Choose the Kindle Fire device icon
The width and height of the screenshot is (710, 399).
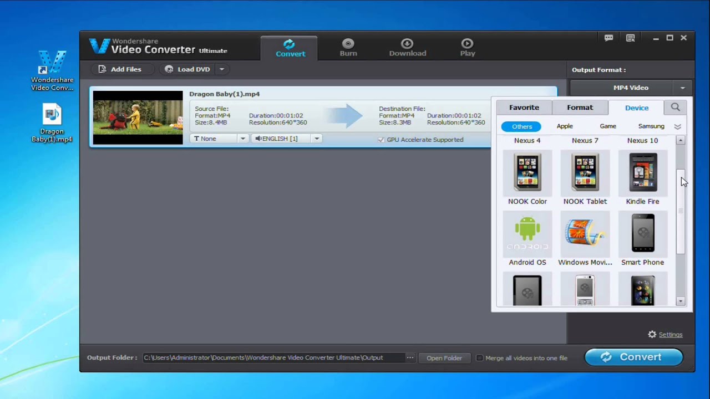pyautogui.click(x=643, y=173)
